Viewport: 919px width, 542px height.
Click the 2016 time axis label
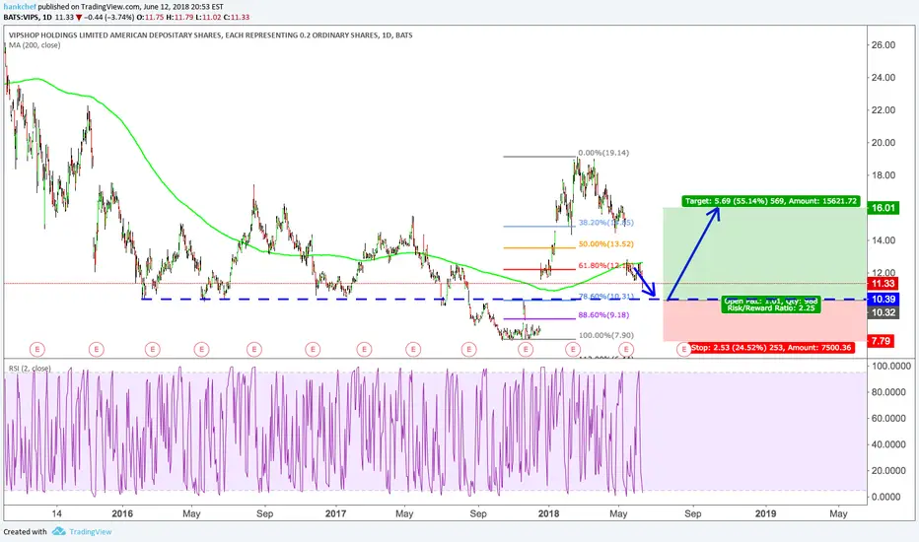pyautogui.click(x=122, y=513)
